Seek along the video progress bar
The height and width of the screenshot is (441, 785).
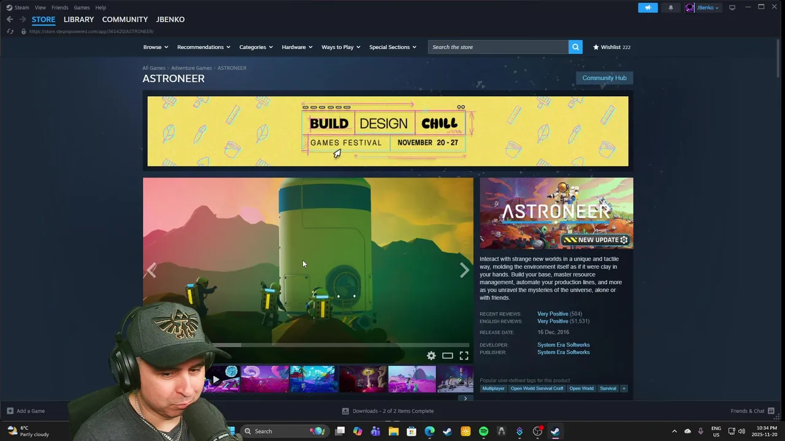coord(308,345)
